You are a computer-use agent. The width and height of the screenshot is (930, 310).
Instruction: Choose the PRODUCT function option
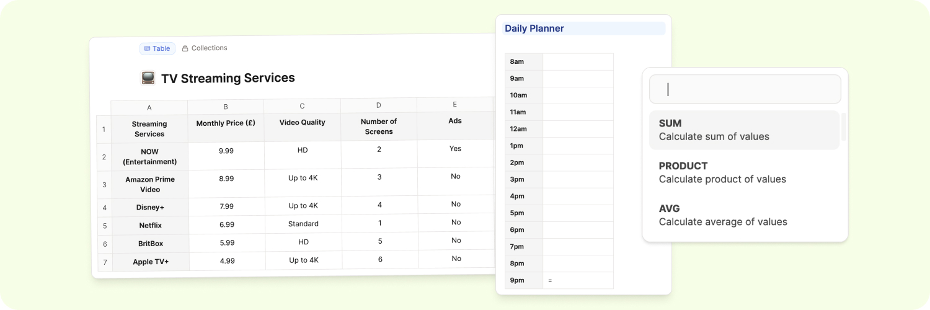744,172
